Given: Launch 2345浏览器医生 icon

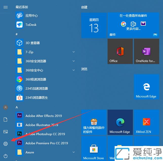Looking at the screenshot, I should coord(19,98).
